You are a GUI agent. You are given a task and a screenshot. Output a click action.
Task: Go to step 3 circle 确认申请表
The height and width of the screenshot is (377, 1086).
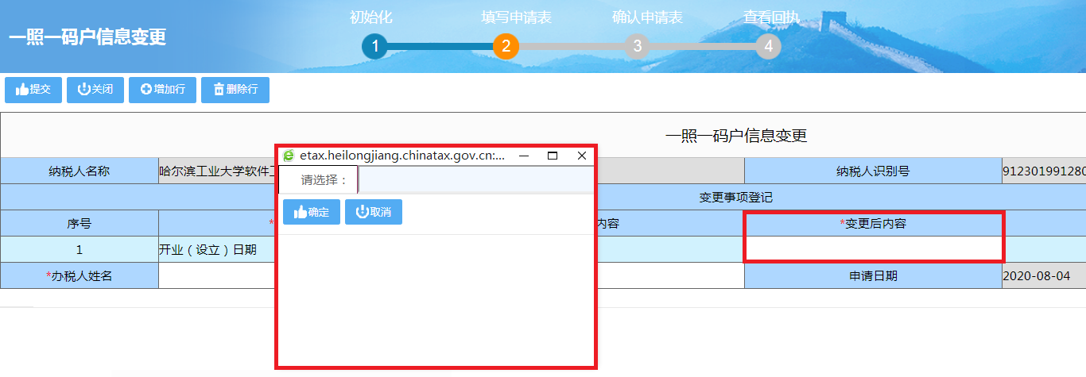637,46
